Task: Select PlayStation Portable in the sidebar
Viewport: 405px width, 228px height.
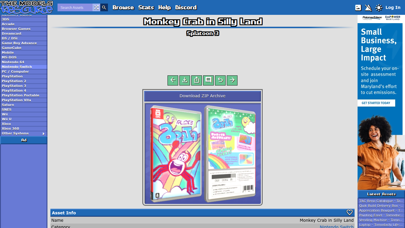Action: [x=24, y=95]
